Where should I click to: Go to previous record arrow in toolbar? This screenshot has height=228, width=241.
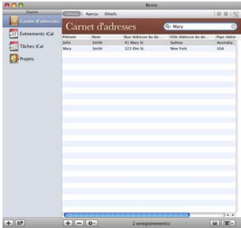coord(219,14)
